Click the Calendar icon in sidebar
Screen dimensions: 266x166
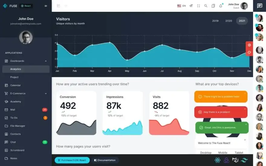click(6, 85)
